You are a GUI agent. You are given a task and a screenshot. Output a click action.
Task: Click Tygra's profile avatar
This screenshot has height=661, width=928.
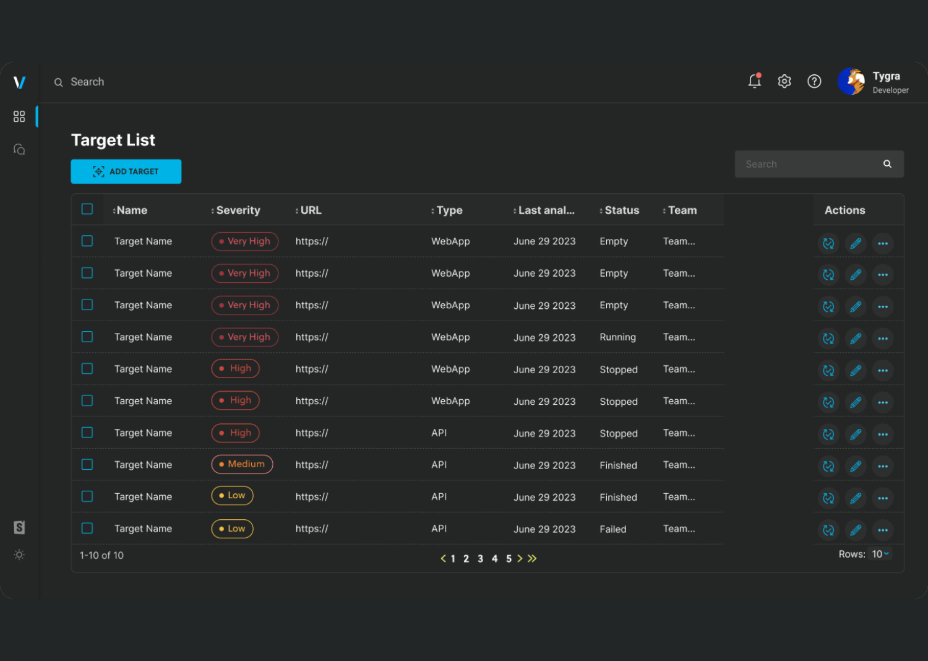click(851, 81)
